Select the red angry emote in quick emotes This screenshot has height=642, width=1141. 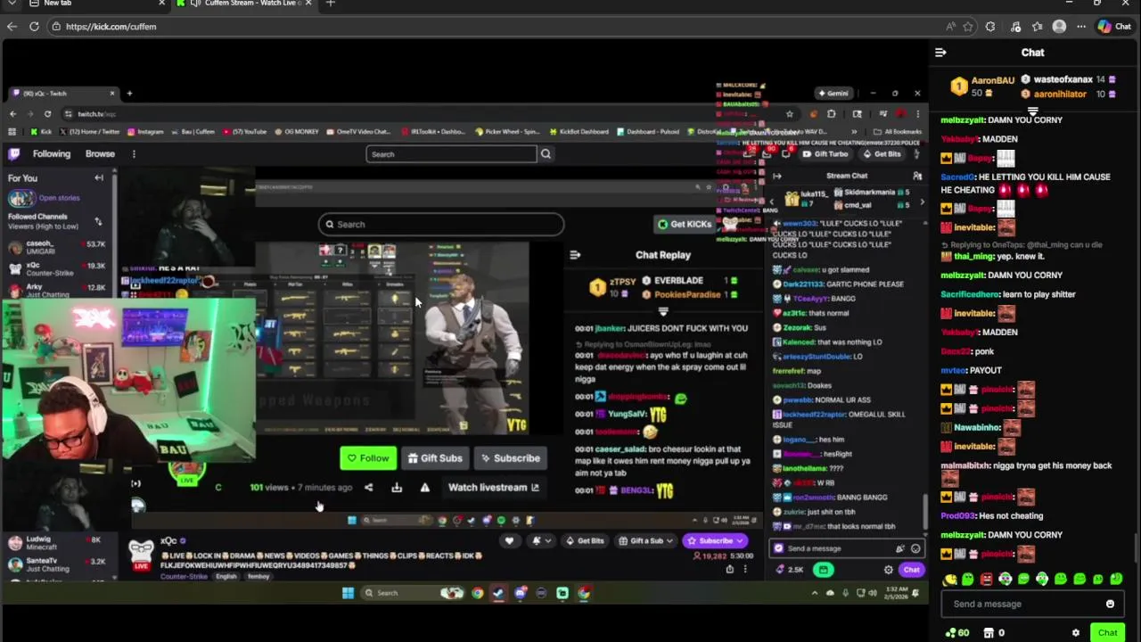click(x=987, y=580)
